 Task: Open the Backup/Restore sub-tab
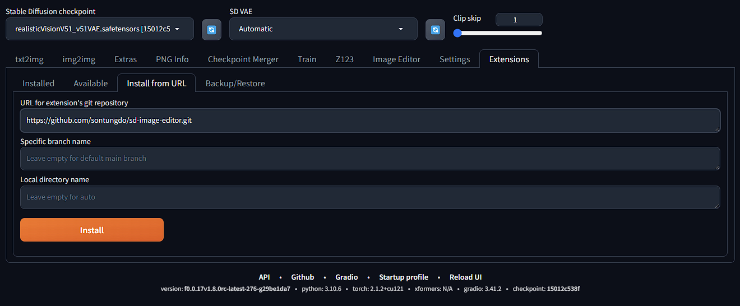click(235, 84)
